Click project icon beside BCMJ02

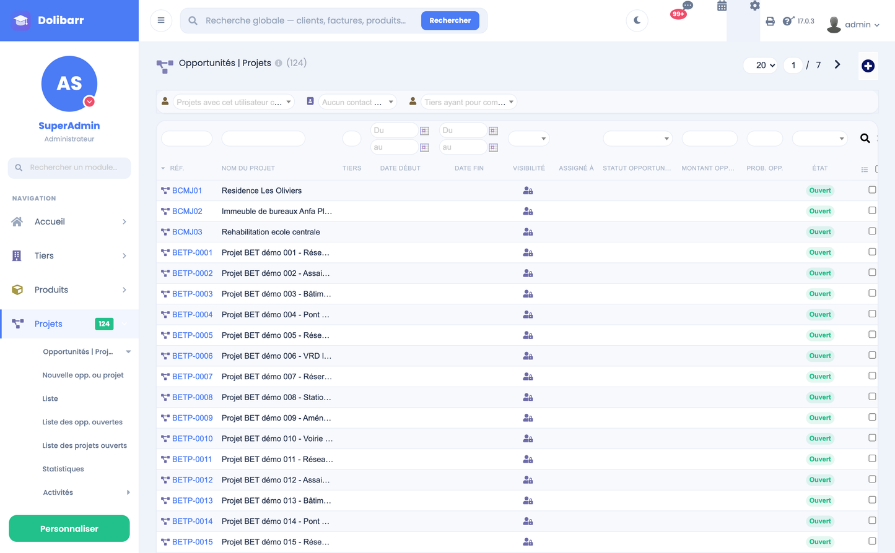pos(165,212)
